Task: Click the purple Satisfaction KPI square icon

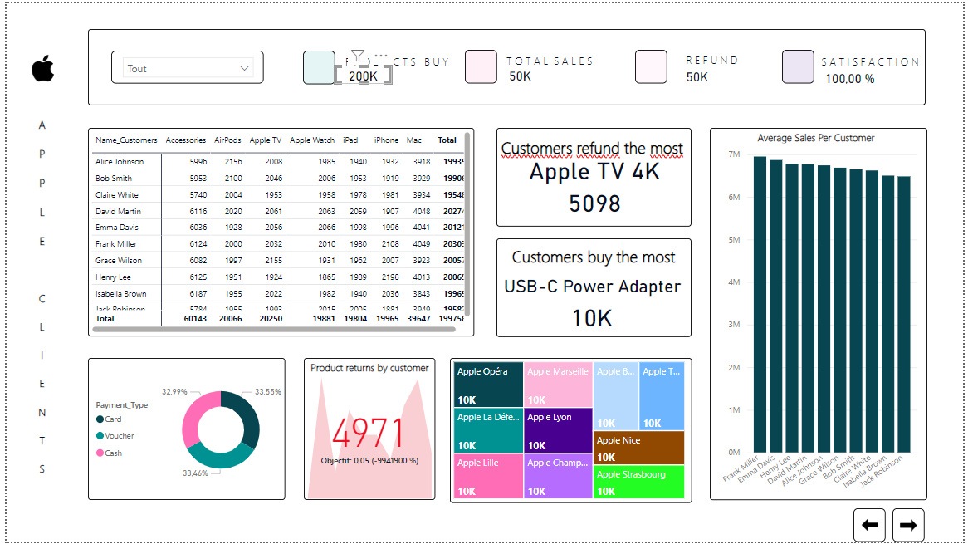Action: (797, 66)
